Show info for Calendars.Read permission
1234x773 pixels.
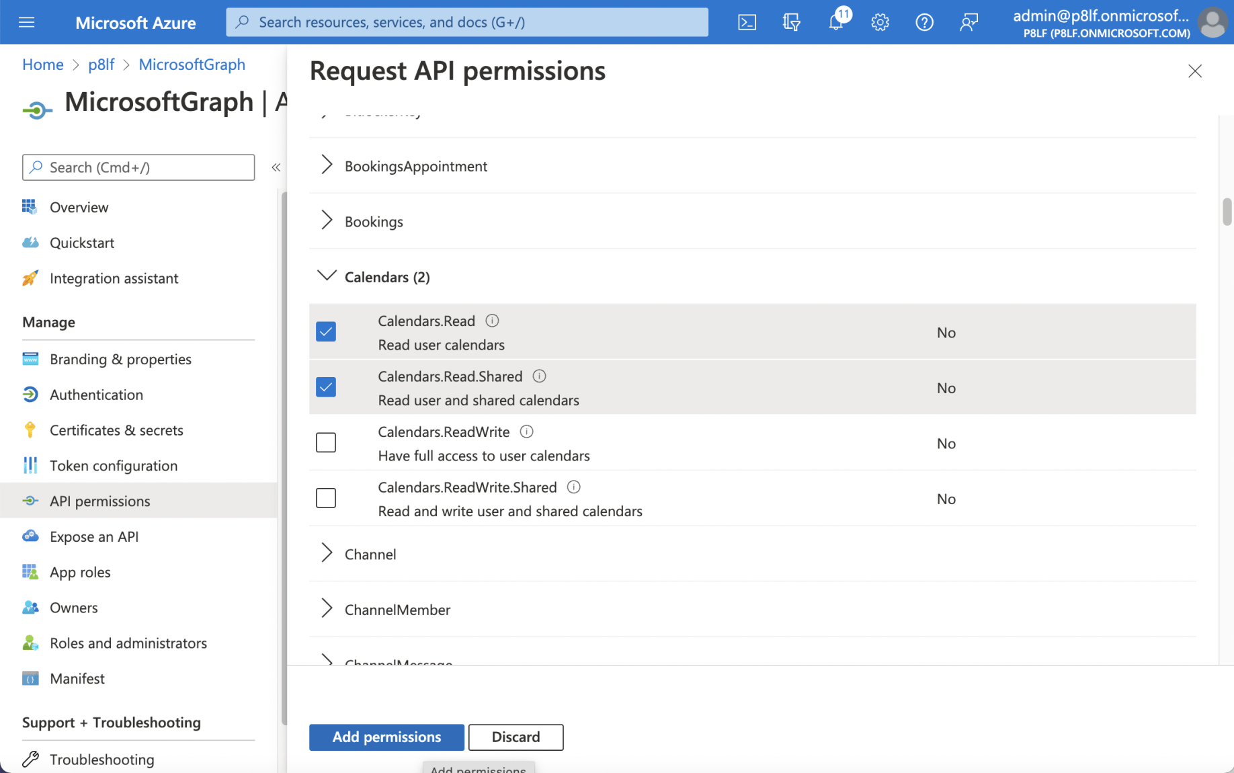492,321
